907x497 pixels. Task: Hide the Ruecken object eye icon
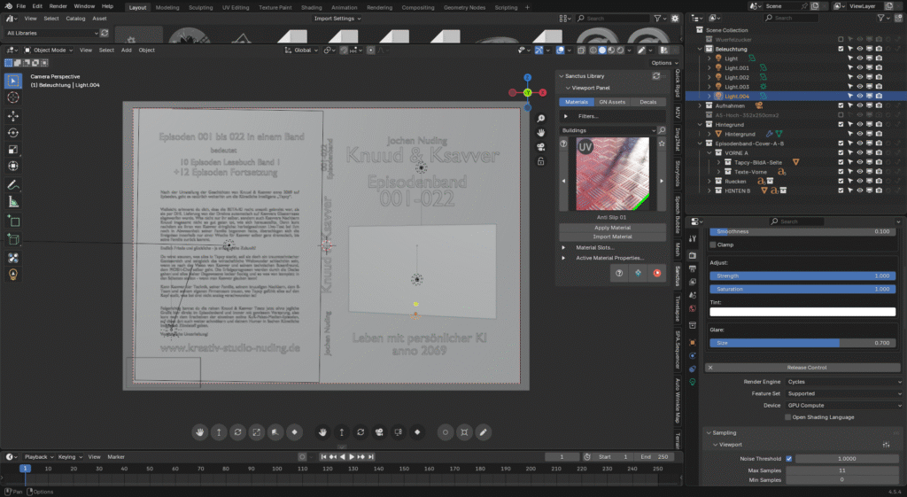[859, 181]
